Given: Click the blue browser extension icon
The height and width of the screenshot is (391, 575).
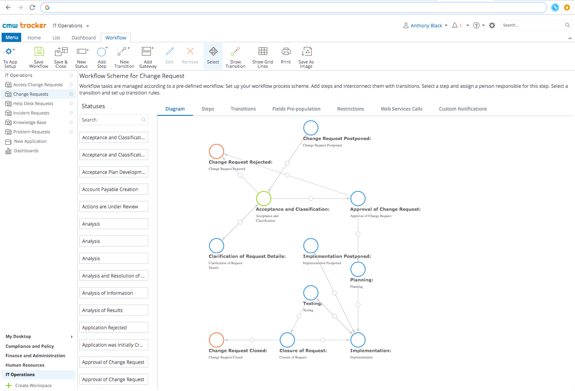Looking at the screenshot, I should pos(555,7).
